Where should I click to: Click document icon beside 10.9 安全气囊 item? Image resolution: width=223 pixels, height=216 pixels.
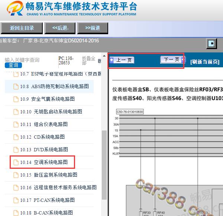16,99
